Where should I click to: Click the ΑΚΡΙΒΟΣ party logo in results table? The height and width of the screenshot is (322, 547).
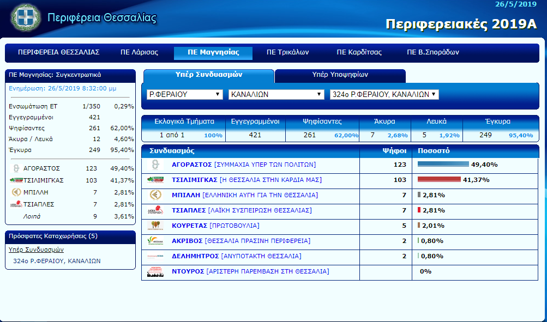point(155,241)
